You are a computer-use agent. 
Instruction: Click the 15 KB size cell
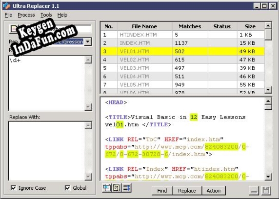tap(251, 43)
